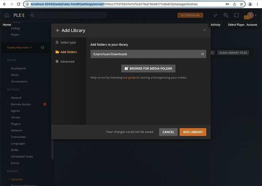Open Transcoder settings

[18, 137]
